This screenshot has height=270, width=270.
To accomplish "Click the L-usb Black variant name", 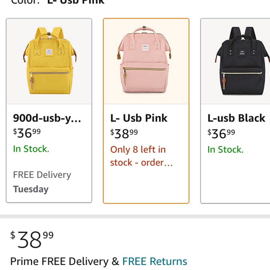I will (236, 118).
